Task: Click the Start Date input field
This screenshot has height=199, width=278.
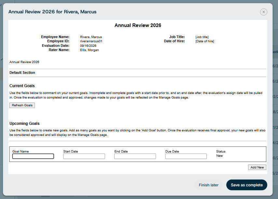Action: [84, 156]
